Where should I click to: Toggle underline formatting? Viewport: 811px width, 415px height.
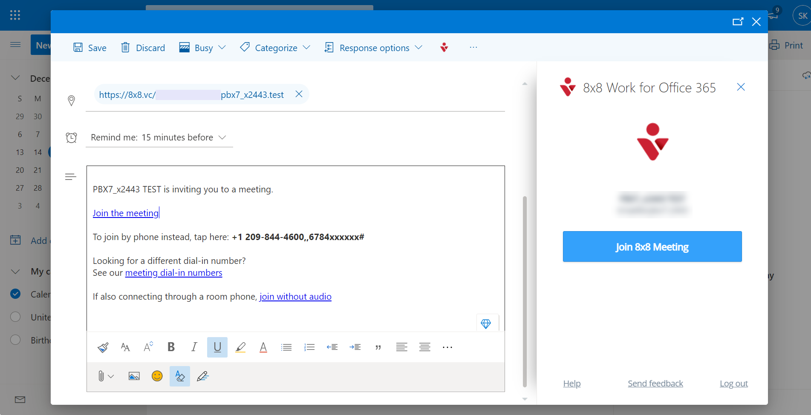(217, 347)
